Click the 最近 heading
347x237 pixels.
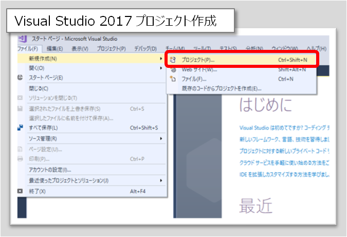(256, 206)
